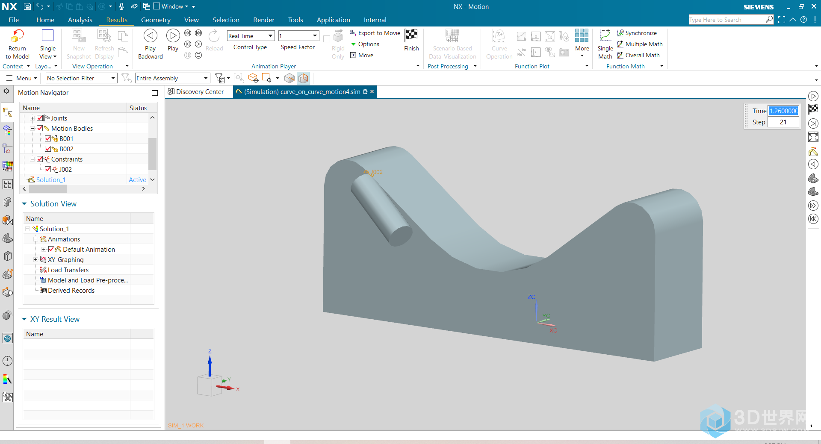Viewport: 821px width, 444px height.
Task: Select Solution_1 in Motion Navigator
Action: 51,179
